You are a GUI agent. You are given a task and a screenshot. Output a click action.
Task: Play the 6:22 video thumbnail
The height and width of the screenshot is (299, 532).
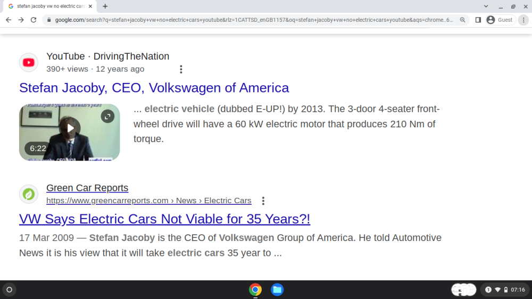[70, 132]
